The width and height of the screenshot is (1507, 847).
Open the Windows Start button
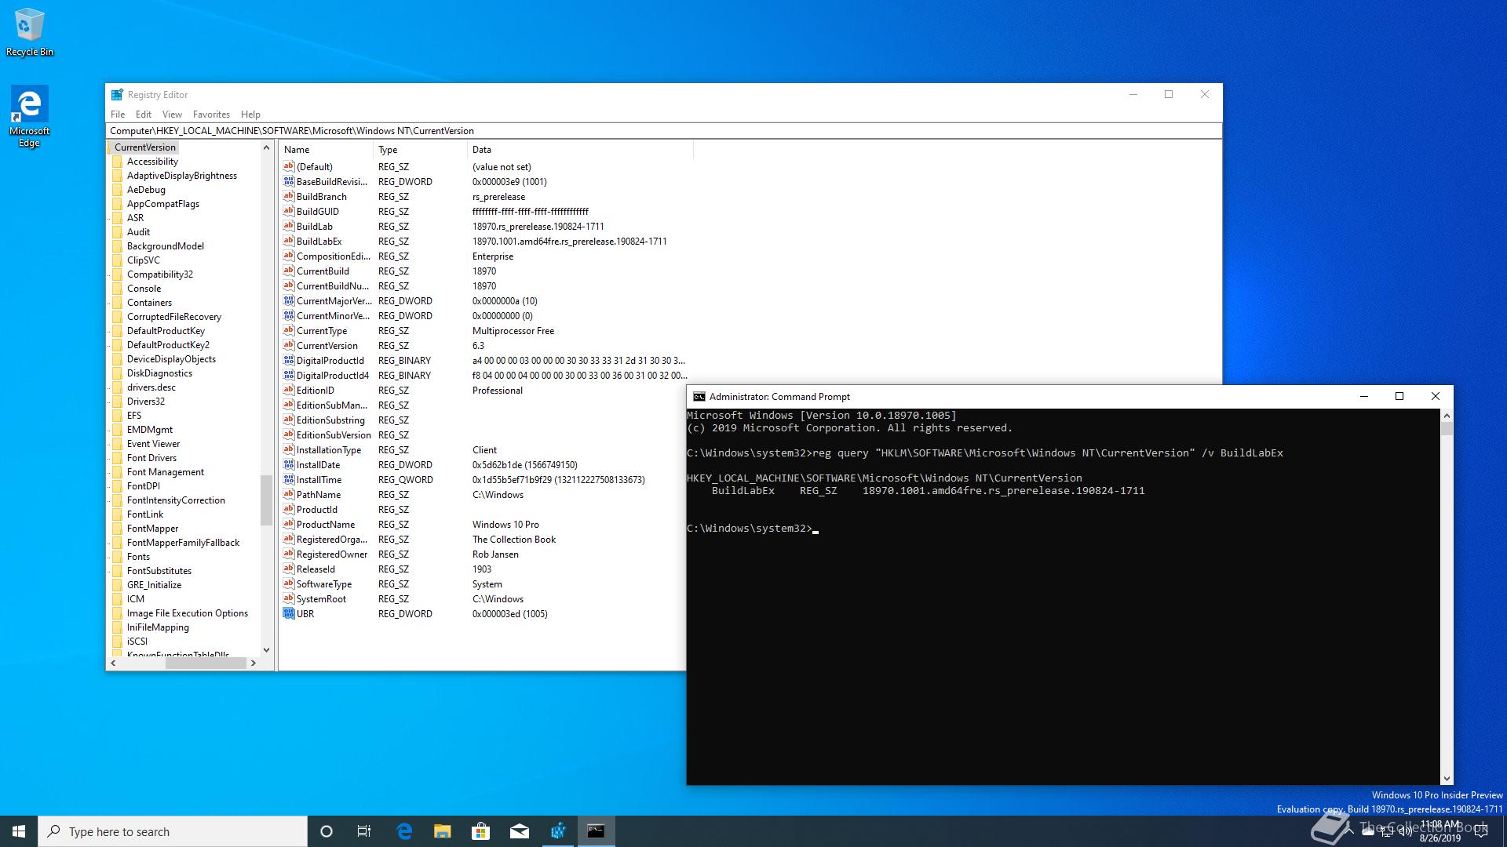[x=19, y=831]
